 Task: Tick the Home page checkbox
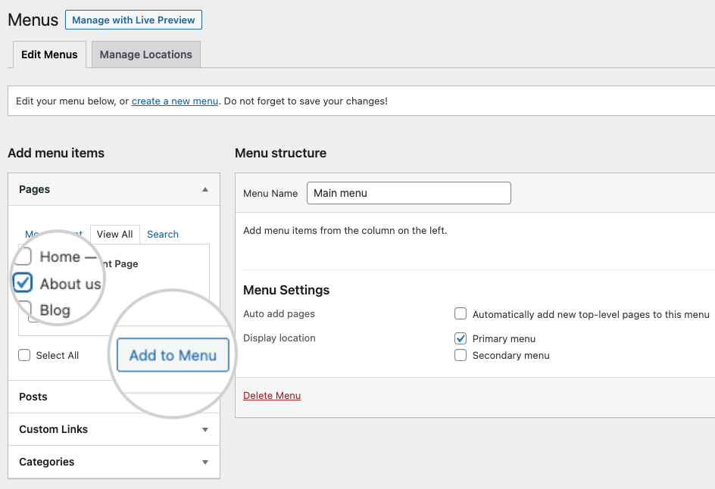pyautogui.click(x=23, y=257)
